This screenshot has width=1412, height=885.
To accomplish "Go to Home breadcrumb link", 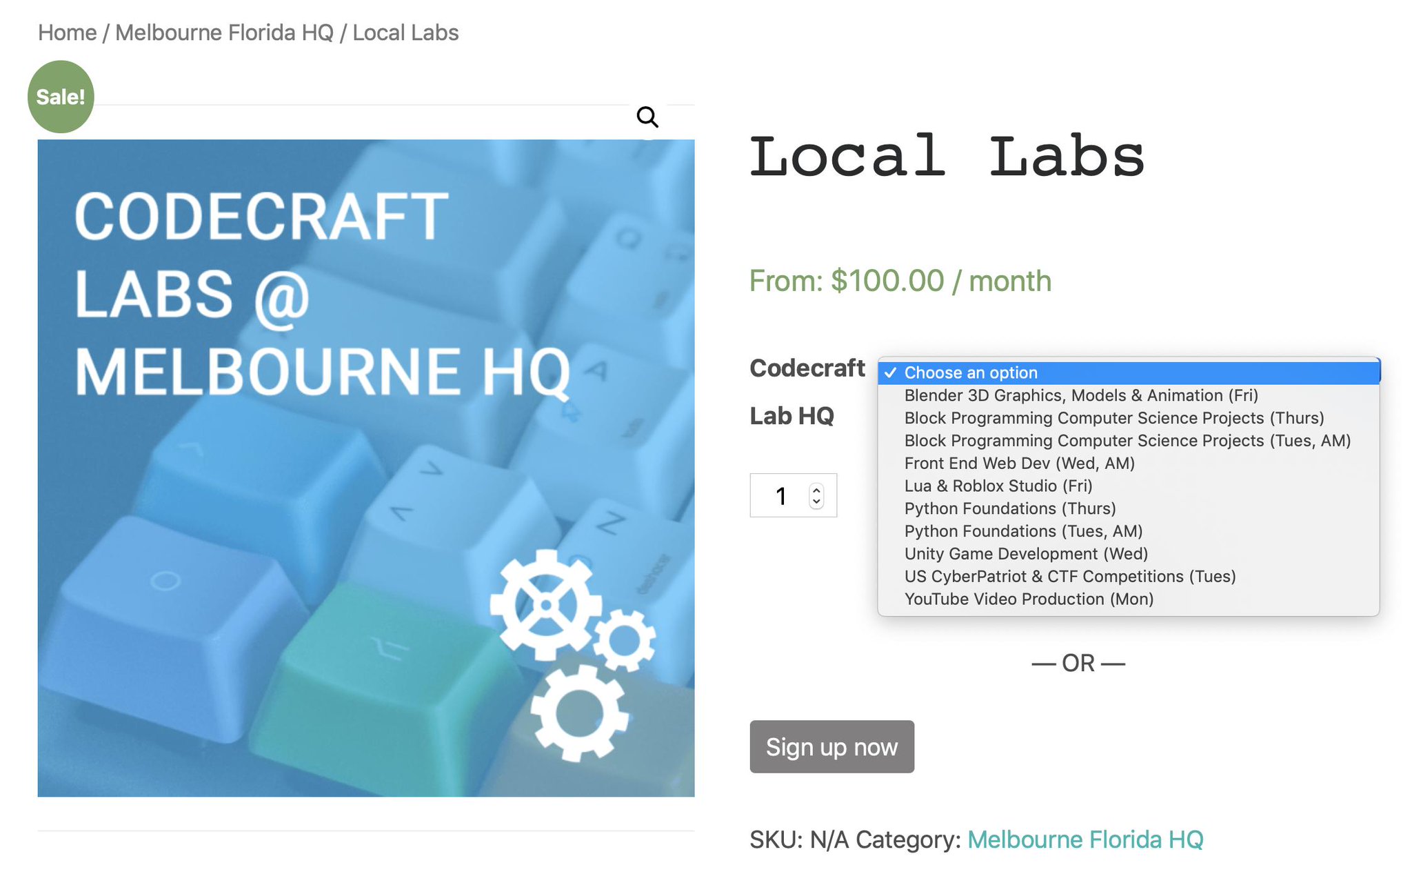I will [67, 32].
